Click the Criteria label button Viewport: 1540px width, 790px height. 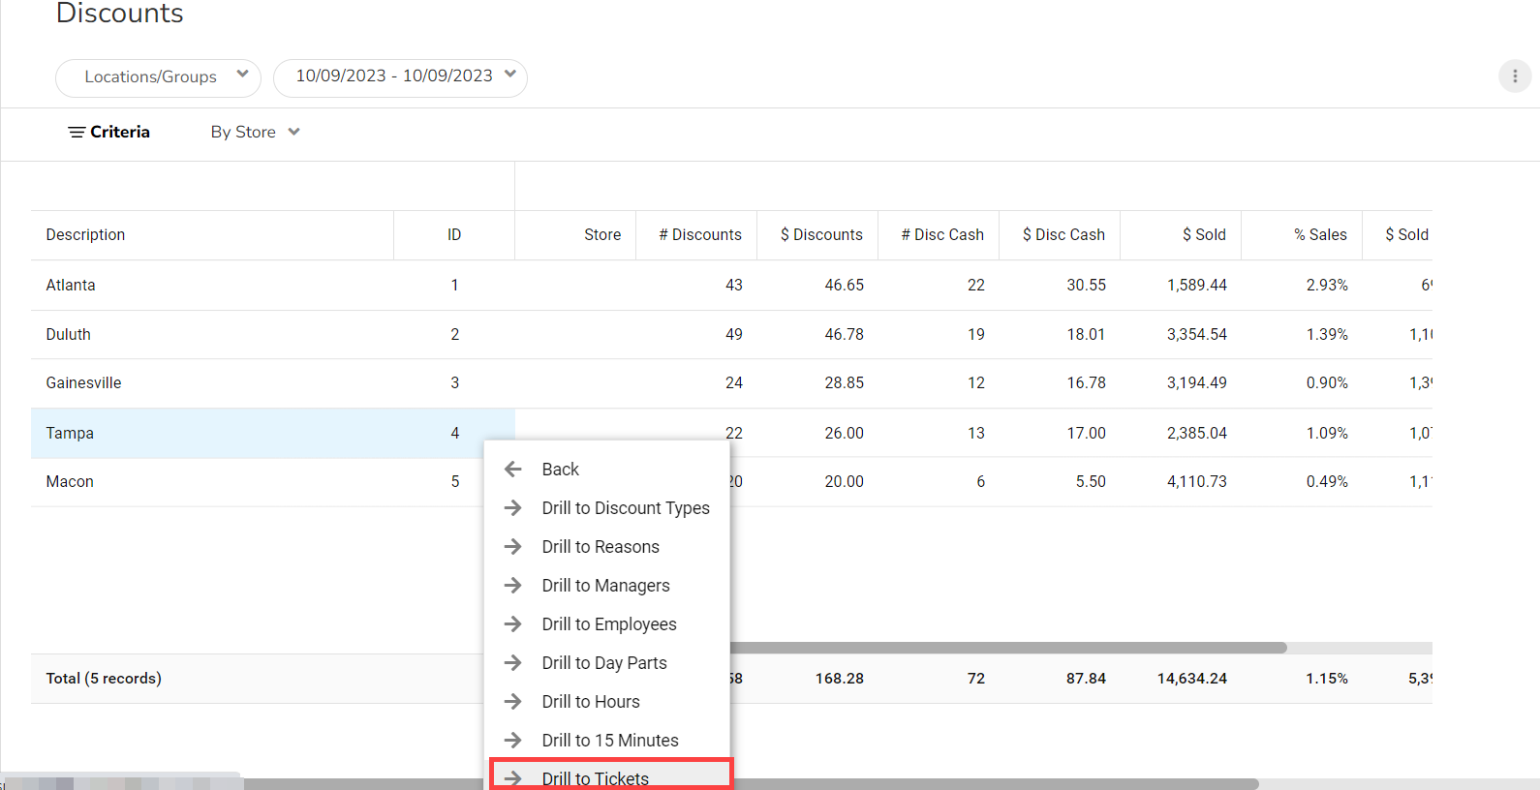coord(120,133)
